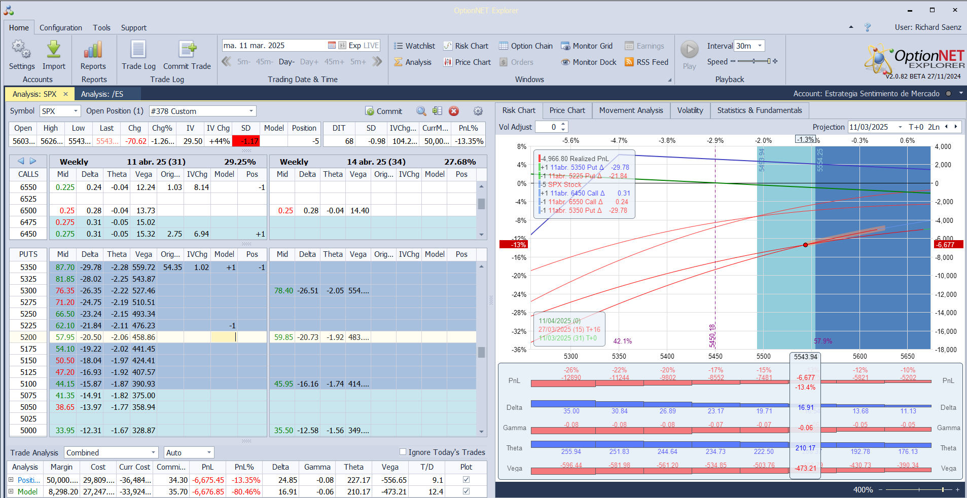Switch to the Volatility tab
The height and width of the screenshot is (498, 967).
[690, 110]
